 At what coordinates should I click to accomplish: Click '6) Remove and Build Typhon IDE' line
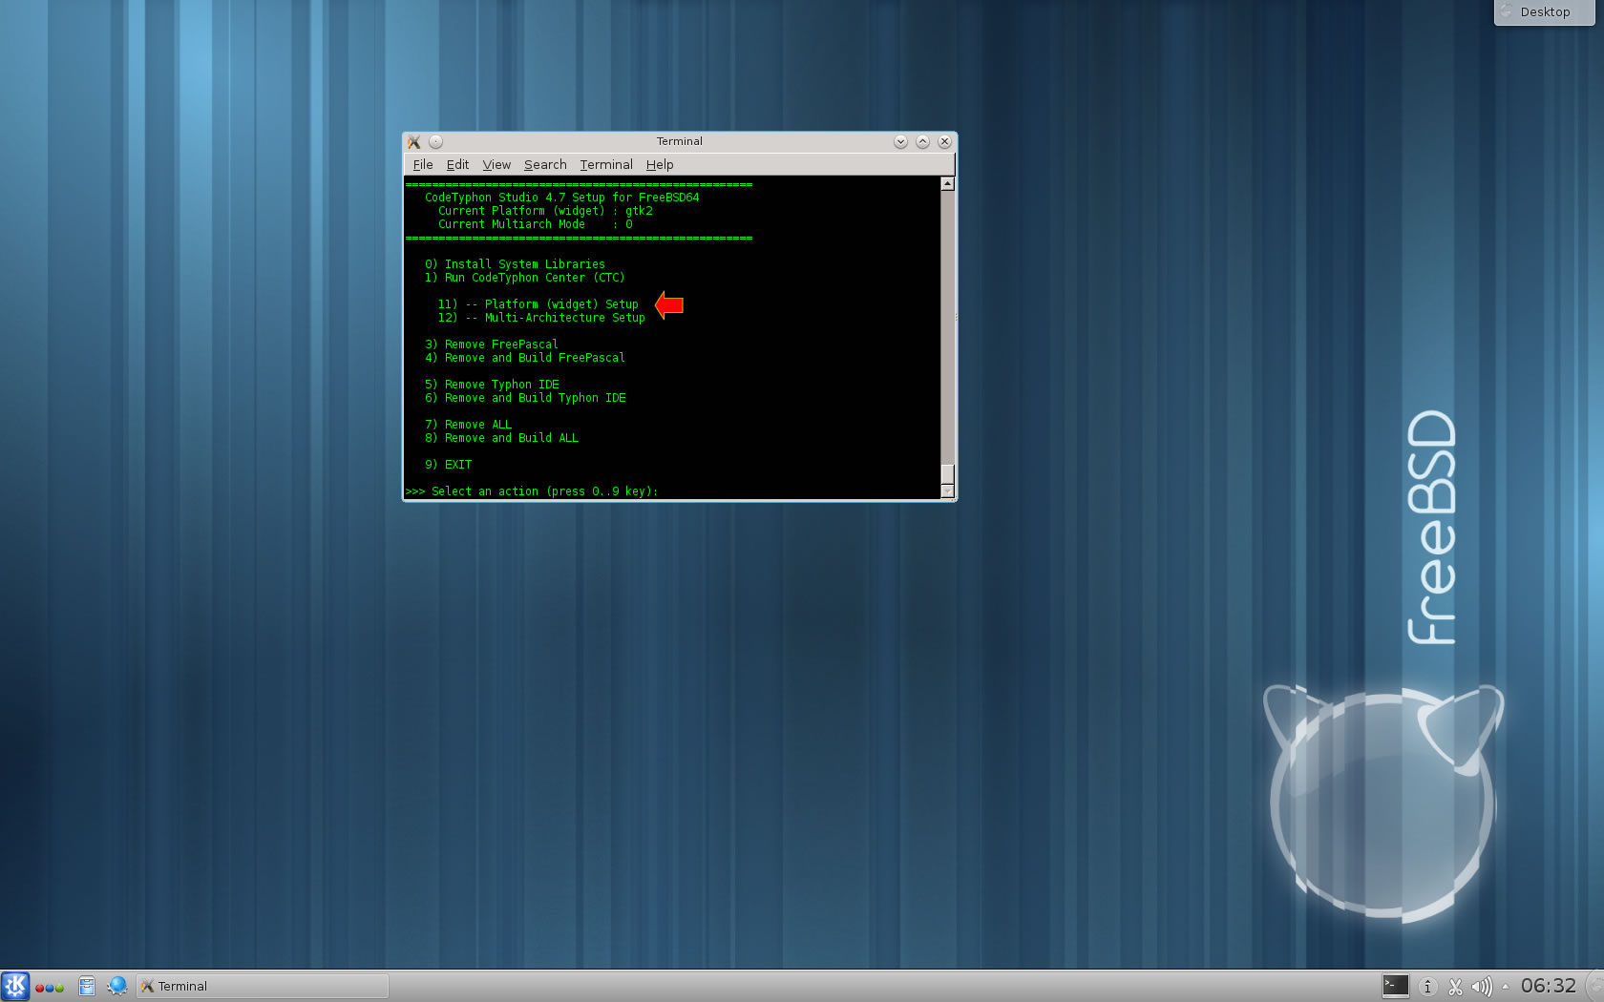525,398
